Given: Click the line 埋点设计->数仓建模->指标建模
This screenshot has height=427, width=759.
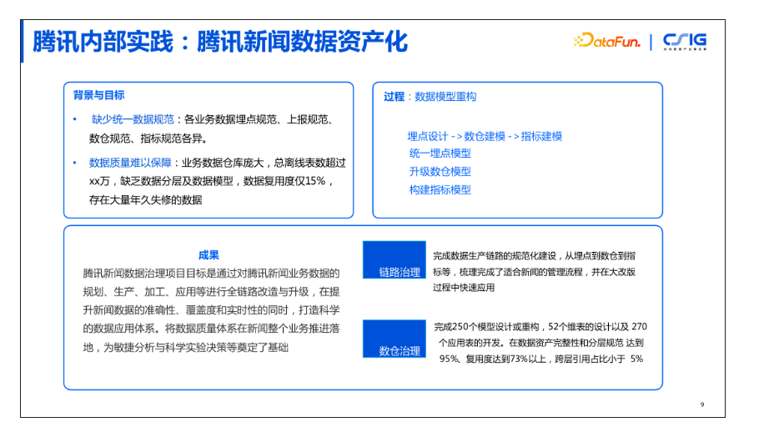Looking at the screenshot, I should tap(485, 136).
